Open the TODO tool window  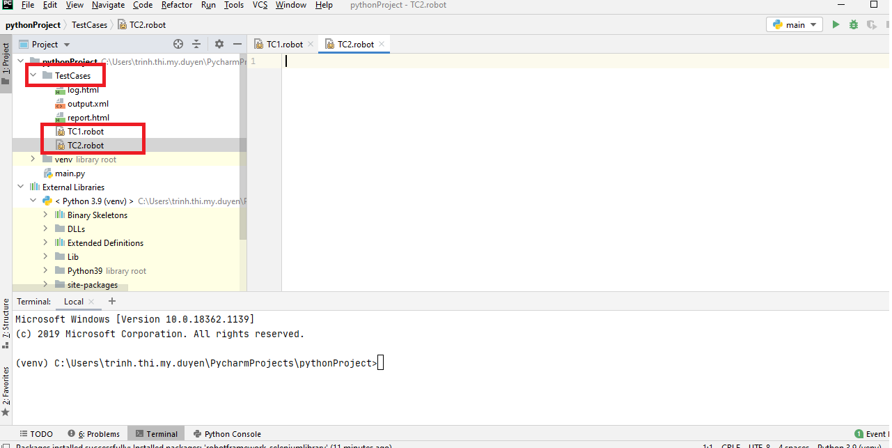[36, 433]
